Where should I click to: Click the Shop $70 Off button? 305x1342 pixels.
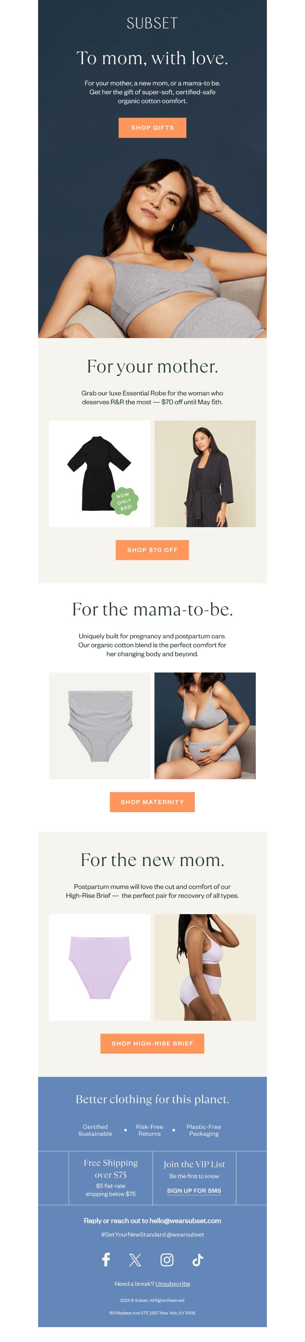152,550
